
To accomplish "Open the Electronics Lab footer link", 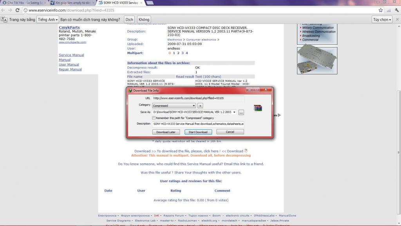I will tap(145, 221).
